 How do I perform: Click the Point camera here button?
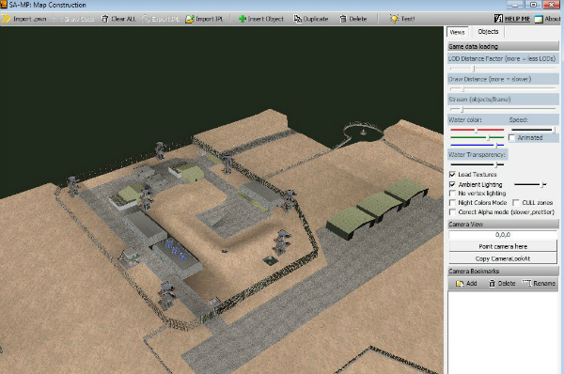[503, 246]
